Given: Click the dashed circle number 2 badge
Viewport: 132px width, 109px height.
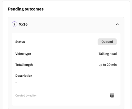Looking at the screenshot, I should [14, 24].
